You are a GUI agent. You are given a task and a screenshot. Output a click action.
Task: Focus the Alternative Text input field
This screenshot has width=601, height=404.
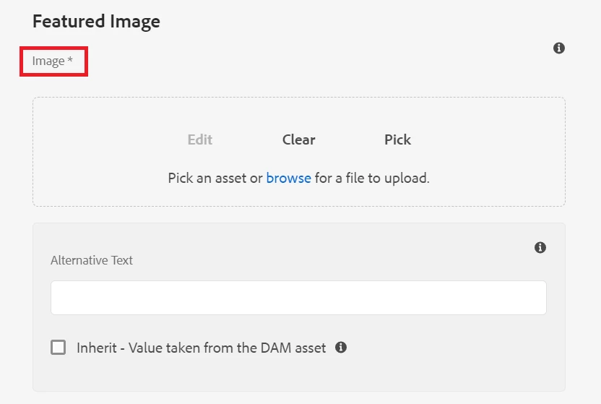[298, 298]
